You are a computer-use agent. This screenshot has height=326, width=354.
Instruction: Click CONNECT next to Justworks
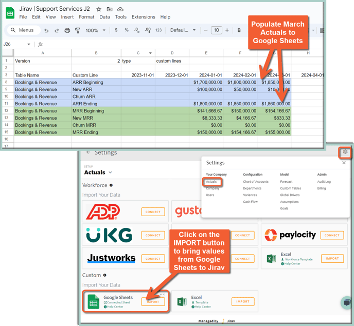coord(153,259)
